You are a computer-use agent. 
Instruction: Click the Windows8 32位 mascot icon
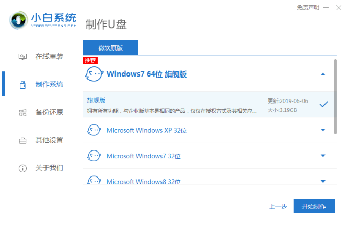tap(94, 180)
